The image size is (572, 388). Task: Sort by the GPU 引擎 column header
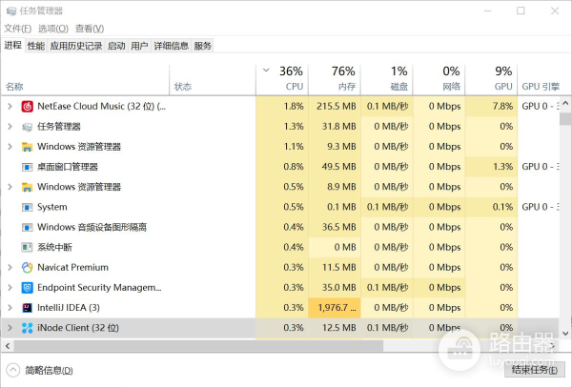point(541,78)
